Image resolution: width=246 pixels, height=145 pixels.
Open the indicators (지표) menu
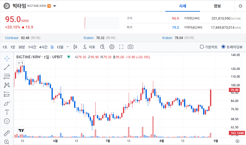pos(89,47)
